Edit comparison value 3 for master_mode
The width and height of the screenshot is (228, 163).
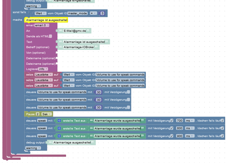102,13
